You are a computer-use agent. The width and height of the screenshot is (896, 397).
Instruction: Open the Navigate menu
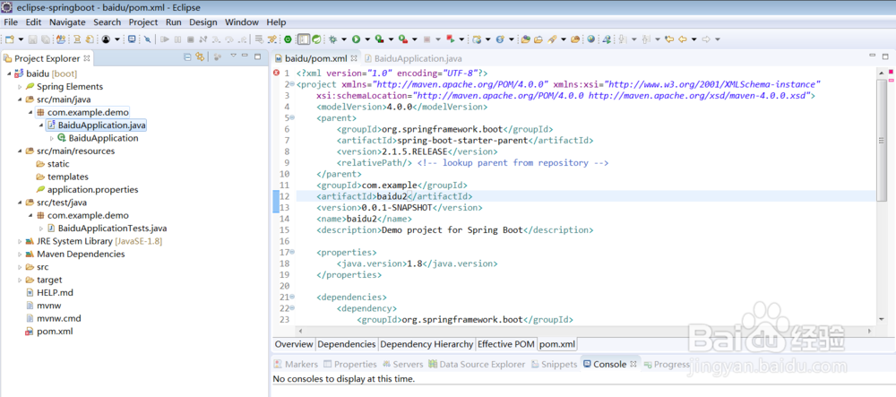[67, 22]
